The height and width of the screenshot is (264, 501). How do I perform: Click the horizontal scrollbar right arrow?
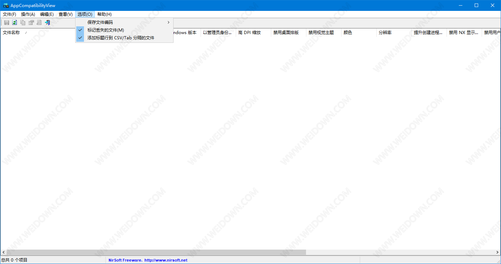tap(497, 252)
